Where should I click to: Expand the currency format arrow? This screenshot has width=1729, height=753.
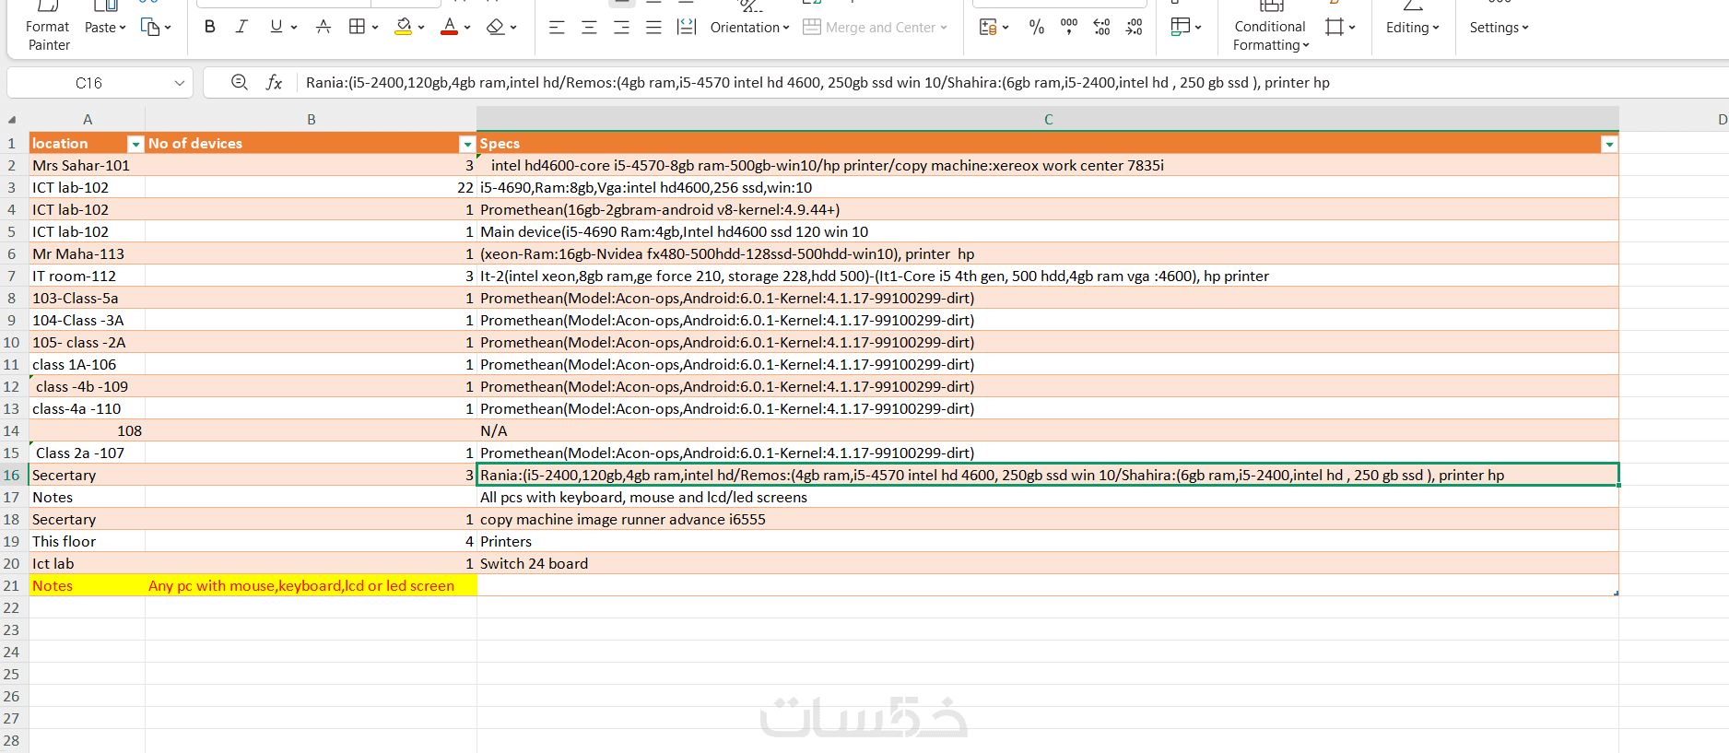coord(1006,28)
